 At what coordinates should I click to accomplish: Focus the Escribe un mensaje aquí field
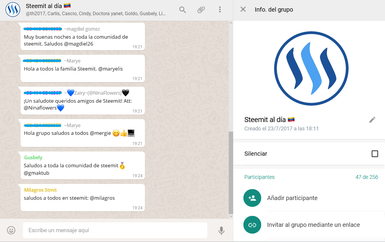coord(115,230)
